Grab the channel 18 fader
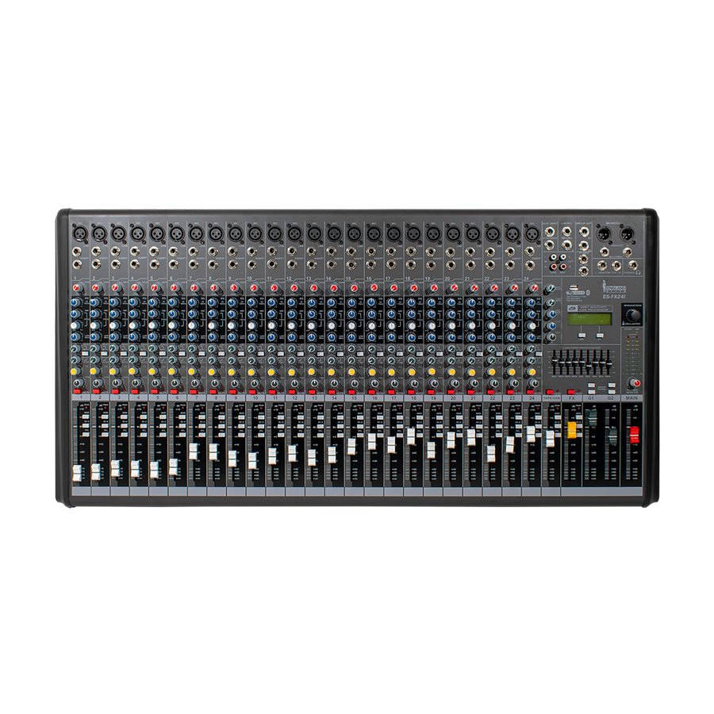Screen dimensions: 714x714 (411, 436)
